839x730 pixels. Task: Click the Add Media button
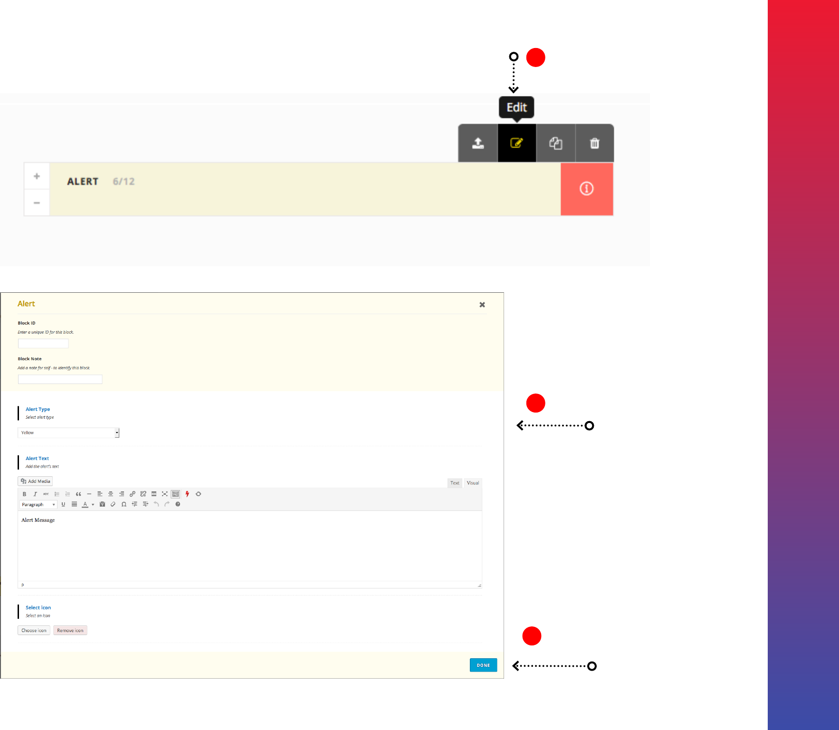pyautogui.click(x=35, y=481)
